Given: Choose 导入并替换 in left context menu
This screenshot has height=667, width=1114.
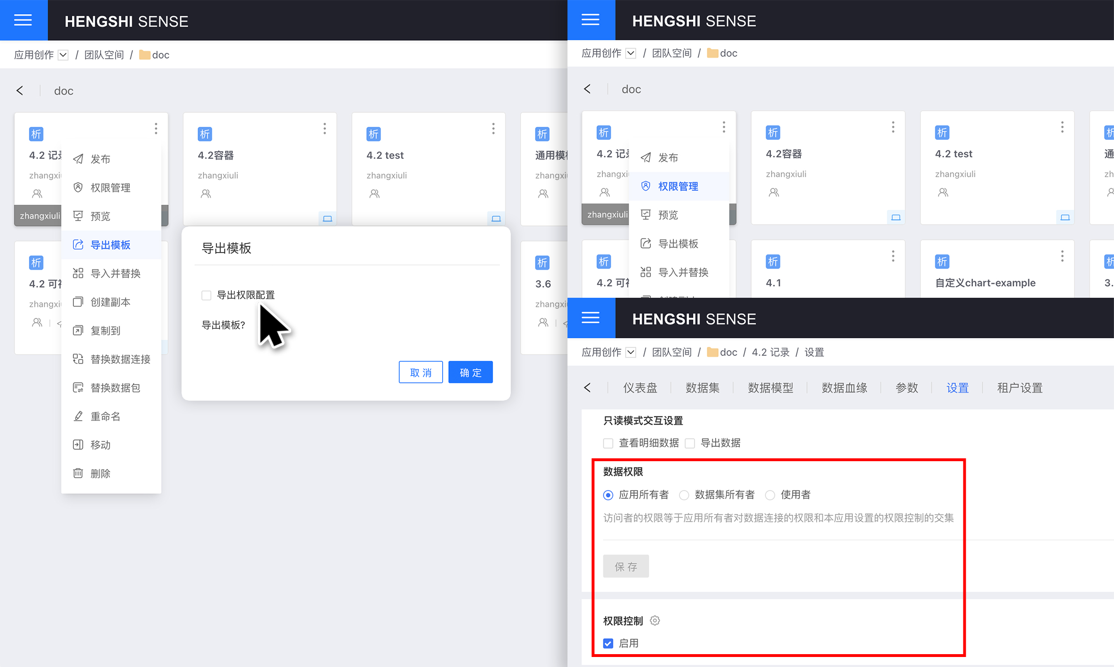Looking at the screenshot, I should tap(111, 273).
